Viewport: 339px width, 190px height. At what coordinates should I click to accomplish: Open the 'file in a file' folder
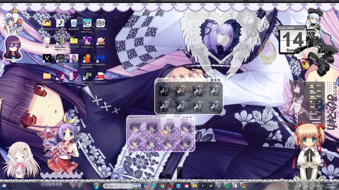tap(74, 43)
